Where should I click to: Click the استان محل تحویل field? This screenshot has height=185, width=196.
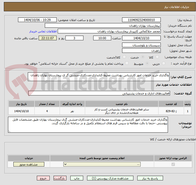coord(141,45)
